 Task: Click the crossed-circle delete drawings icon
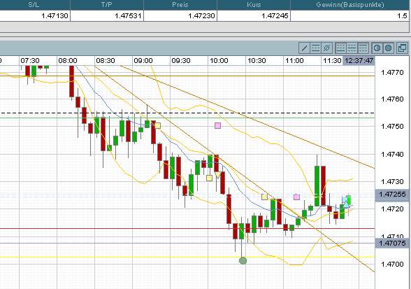[x=327, y=48]
